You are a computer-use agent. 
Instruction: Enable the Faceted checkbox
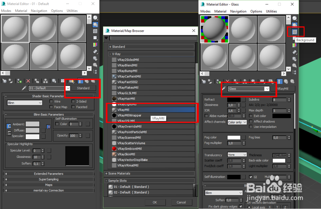point(73,107)
